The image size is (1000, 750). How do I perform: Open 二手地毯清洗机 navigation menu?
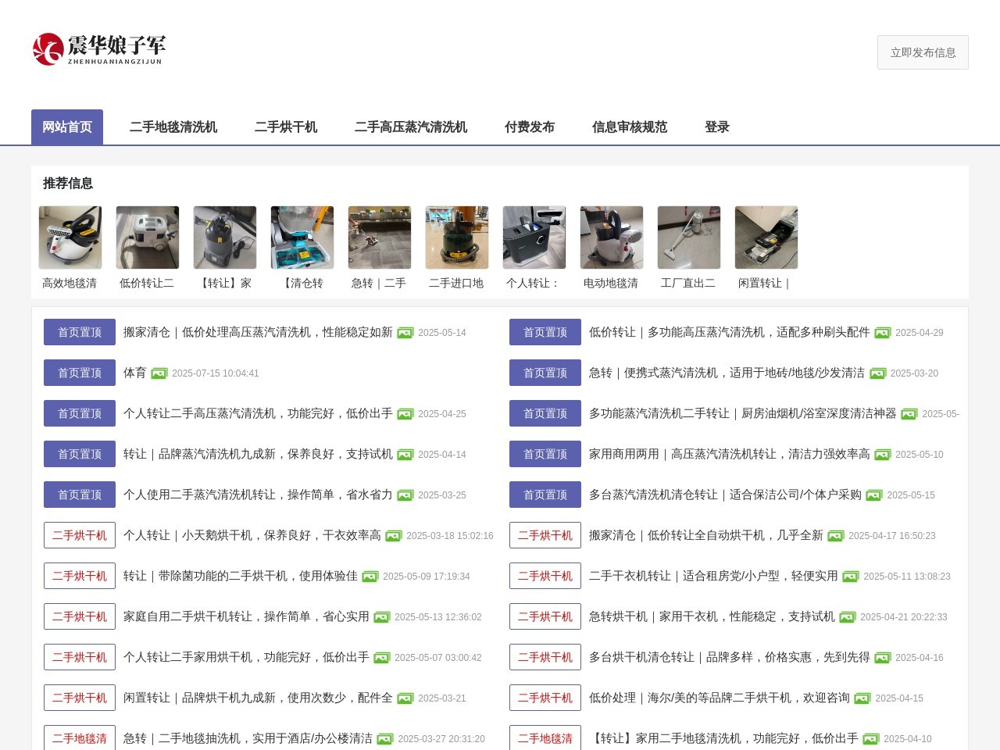coord(173,127)
